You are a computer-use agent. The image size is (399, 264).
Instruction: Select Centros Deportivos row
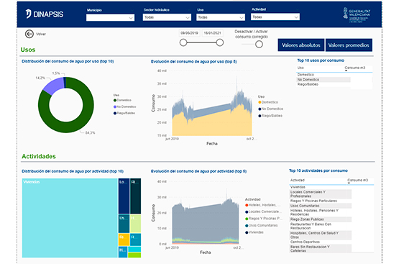331,242
